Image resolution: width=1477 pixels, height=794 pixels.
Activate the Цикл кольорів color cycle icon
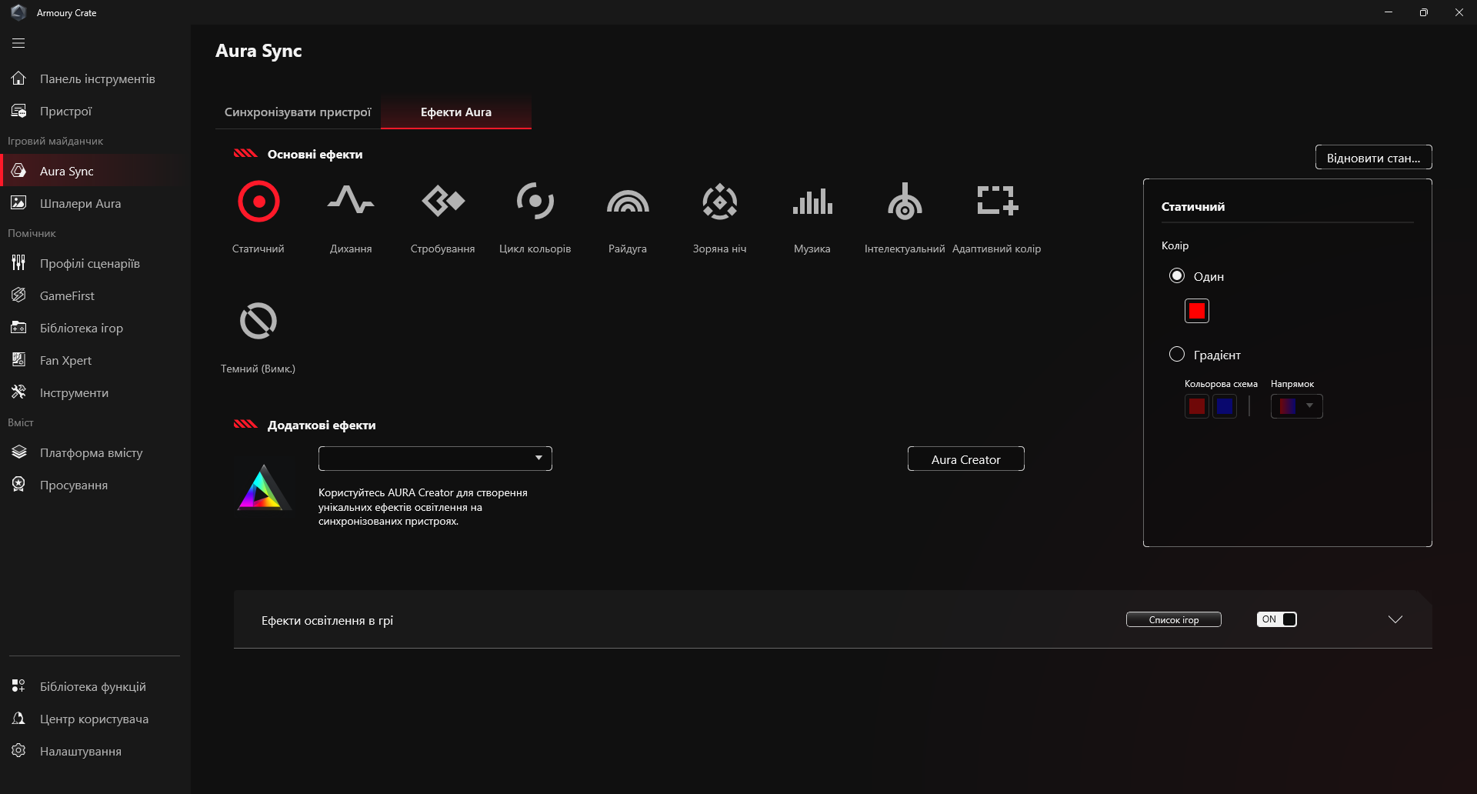click(x=535, y=201)
